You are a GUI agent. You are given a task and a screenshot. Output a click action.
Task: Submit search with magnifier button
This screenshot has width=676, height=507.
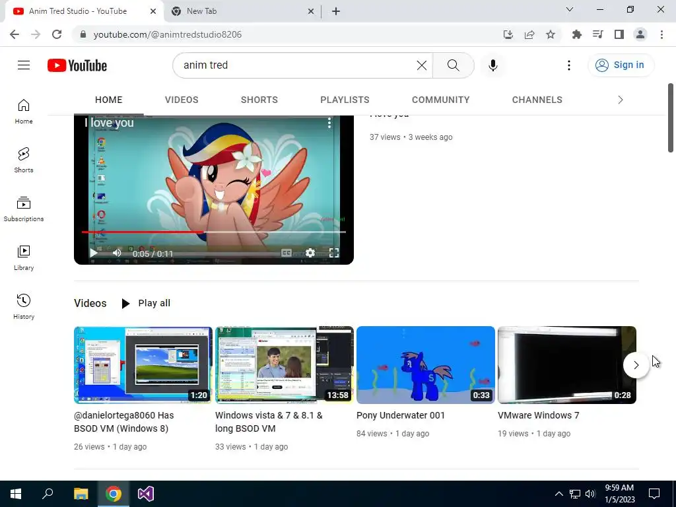click(453, 65)
